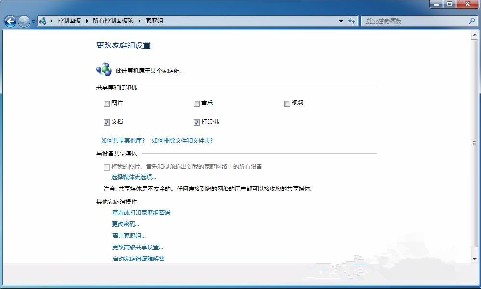Click the control panel icon in the address bar
481x289 pixels.
click(43, 21)
